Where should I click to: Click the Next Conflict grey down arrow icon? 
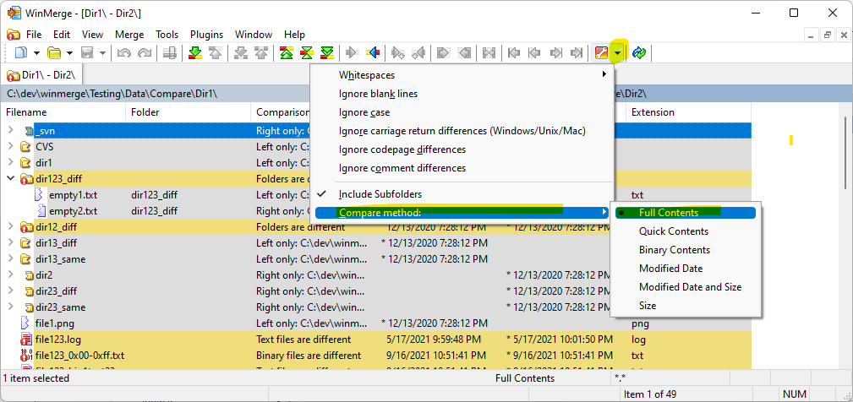241,52
